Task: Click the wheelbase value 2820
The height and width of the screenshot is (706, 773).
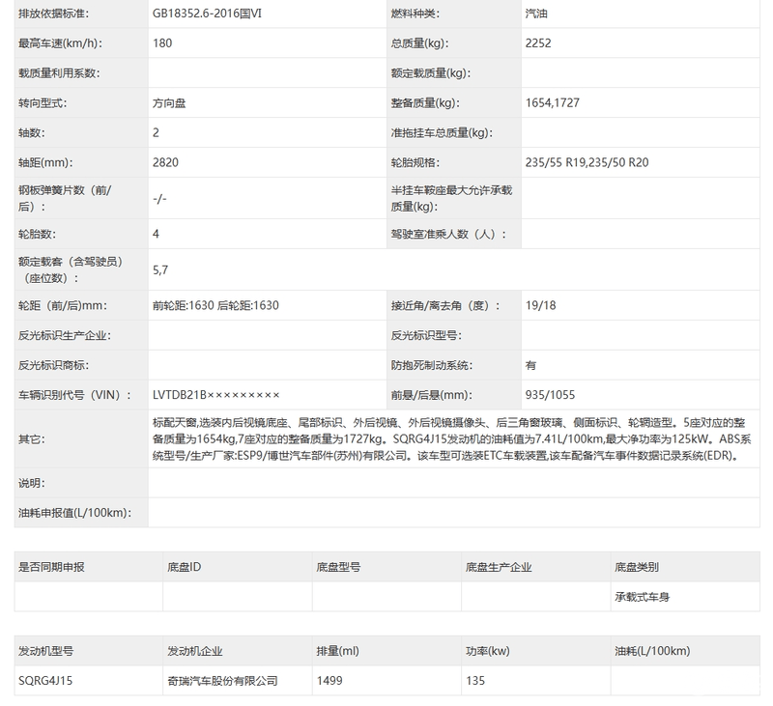Action: tap(165, 162)
